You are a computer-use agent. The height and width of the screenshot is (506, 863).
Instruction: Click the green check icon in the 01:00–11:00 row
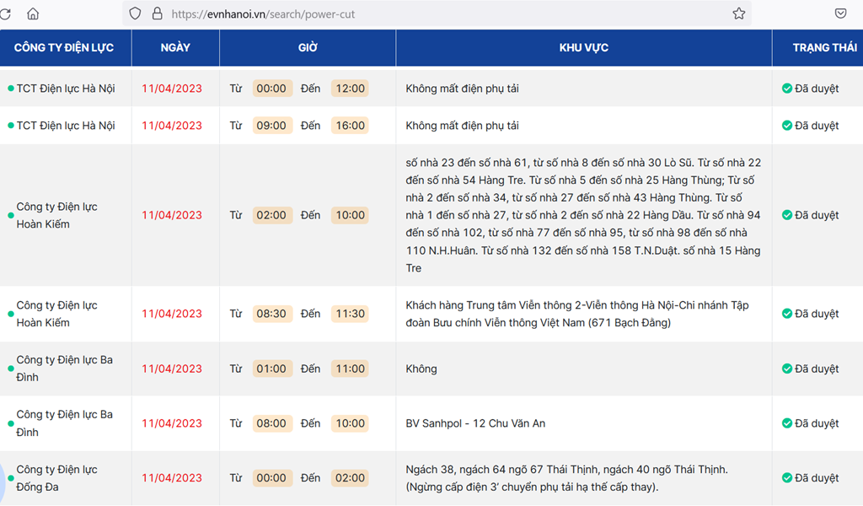[x=787, y=369]
